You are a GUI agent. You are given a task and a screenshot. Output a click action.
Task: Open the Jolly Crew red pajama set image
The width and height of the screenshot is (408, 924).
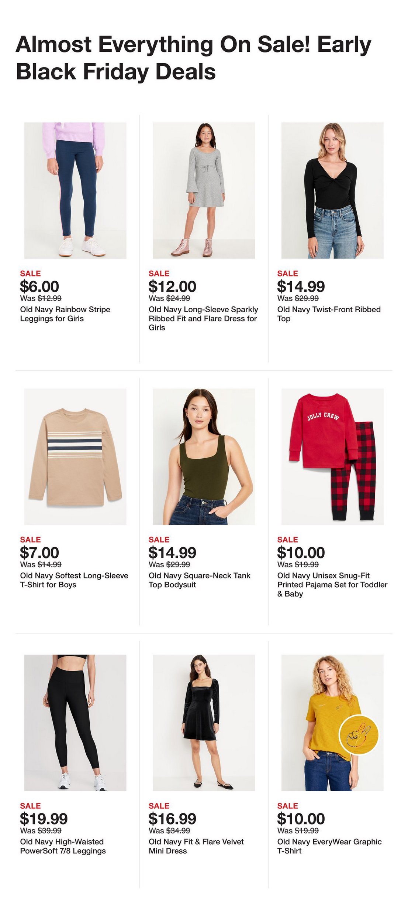(332, 456)
